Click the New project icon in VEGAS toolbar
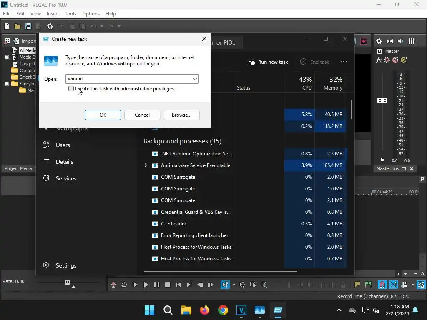The height and width of the screenshot is (320, 427). 7,26
